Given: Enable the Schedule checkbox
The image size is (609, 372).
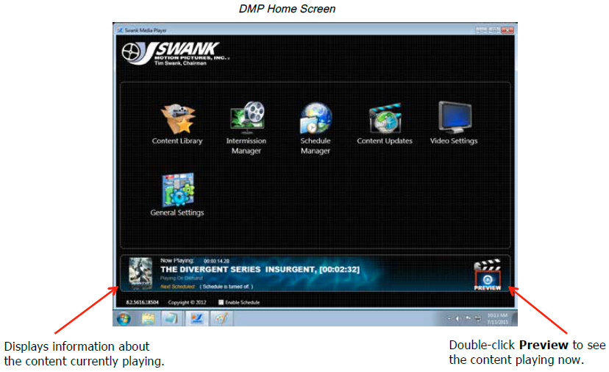Looking at the screenshot, I should (221, 302).
